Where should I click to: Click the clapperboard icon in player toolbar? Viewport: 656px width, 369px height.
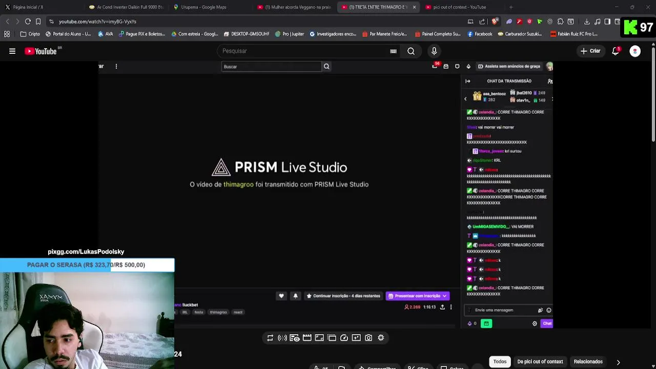coord(307,338)
